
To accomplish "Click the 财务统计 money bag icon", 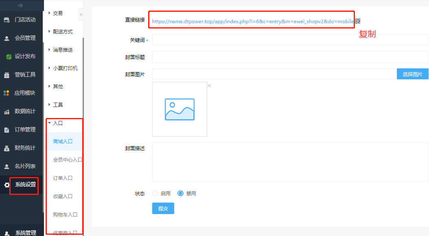I will point(7,148).
